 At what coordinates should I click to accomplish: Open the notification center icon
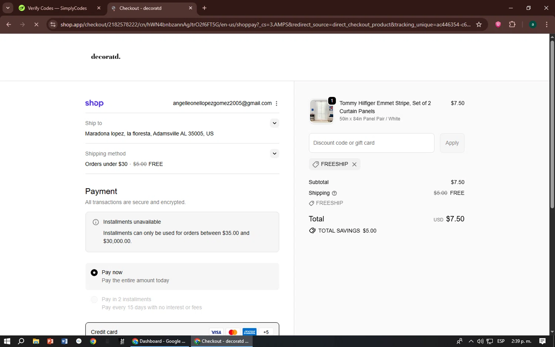coord(542,341)
